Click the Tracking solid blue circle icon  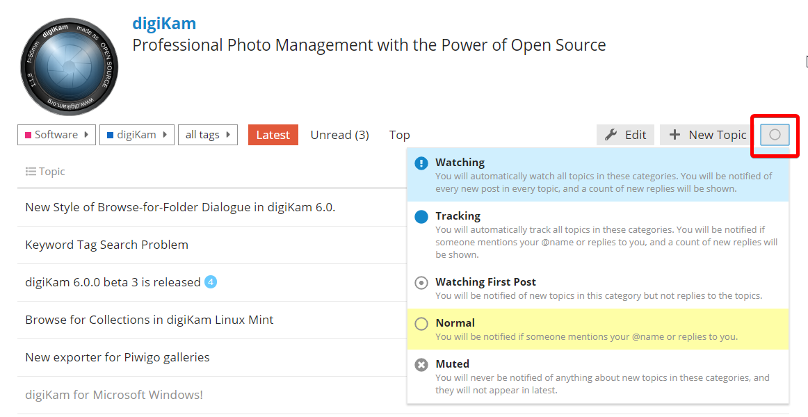point(421,217)
